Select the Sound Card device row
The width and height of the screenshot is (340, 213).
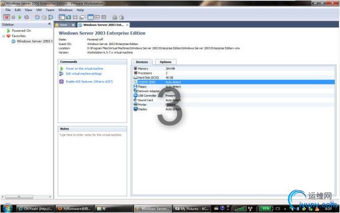[x=234, y=100]
